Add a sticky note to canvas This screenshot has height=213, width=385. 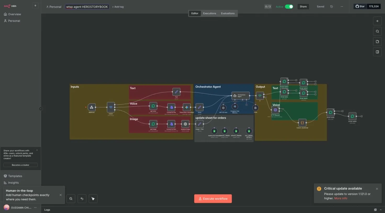377,41
